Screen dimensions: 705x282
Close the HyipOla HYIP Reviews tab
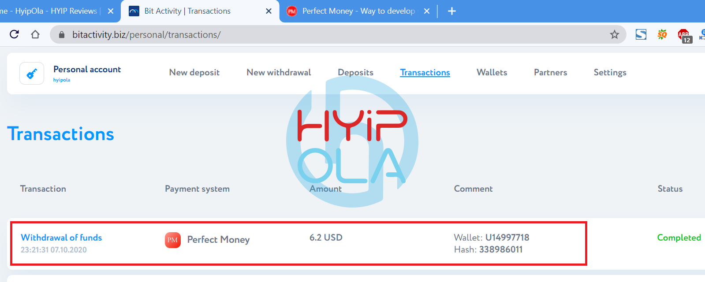click(111, 11)
